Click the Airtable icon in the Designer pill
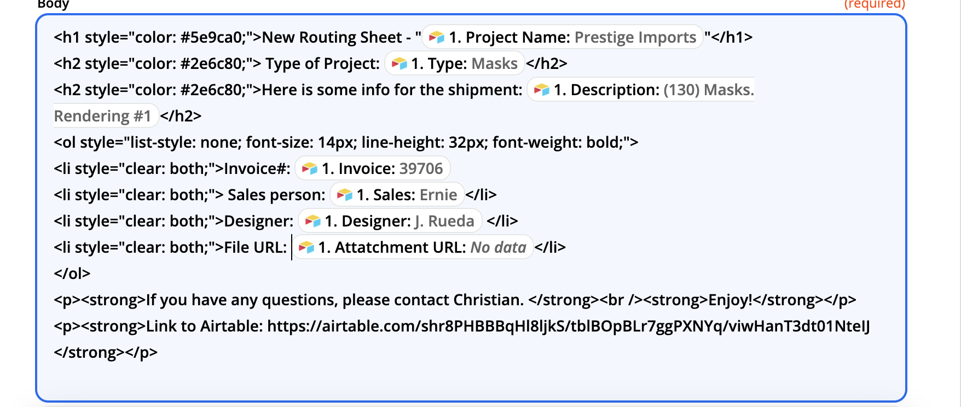The image size is (961, 407). (312, 221)
